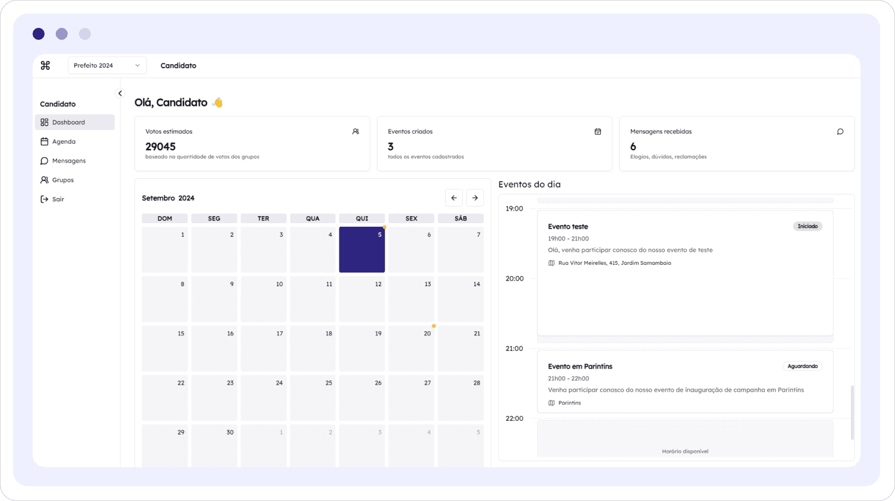This screenshot has height=501, width=895.
Task: Click the Horário disponível slot at 22:00
Action: click(685, 439)
